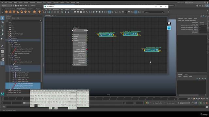The width and height of the screenshot is (209, 117).
Task: Jump to start of playback range
Action: (x=189, y=99)
